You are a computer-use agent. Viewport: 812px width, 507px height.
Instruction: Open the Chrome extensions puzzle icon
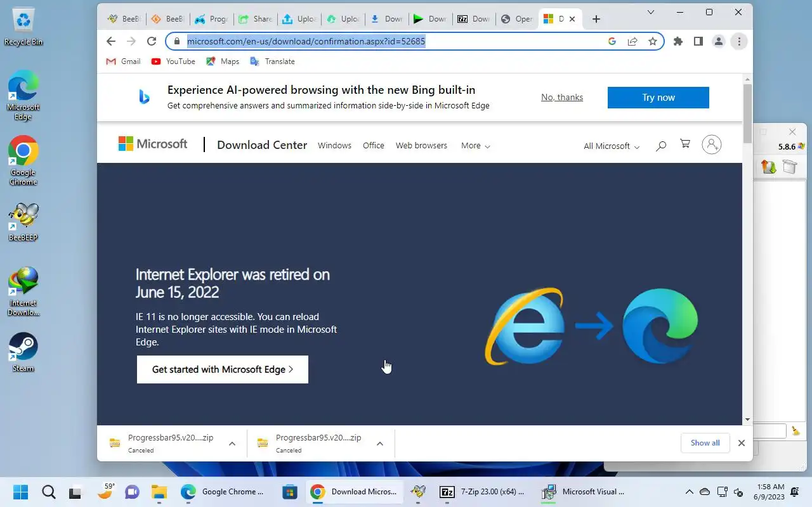(x=678, y=41)
